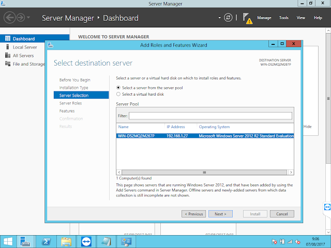Open the control panel taskbar application icon
The image size is (331, 248).
pos(126,242)
